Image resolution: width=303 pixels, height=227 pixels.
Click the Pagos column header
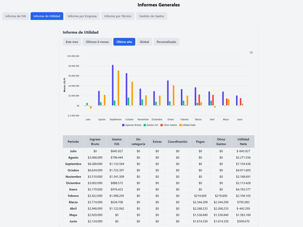pos(200,142)
